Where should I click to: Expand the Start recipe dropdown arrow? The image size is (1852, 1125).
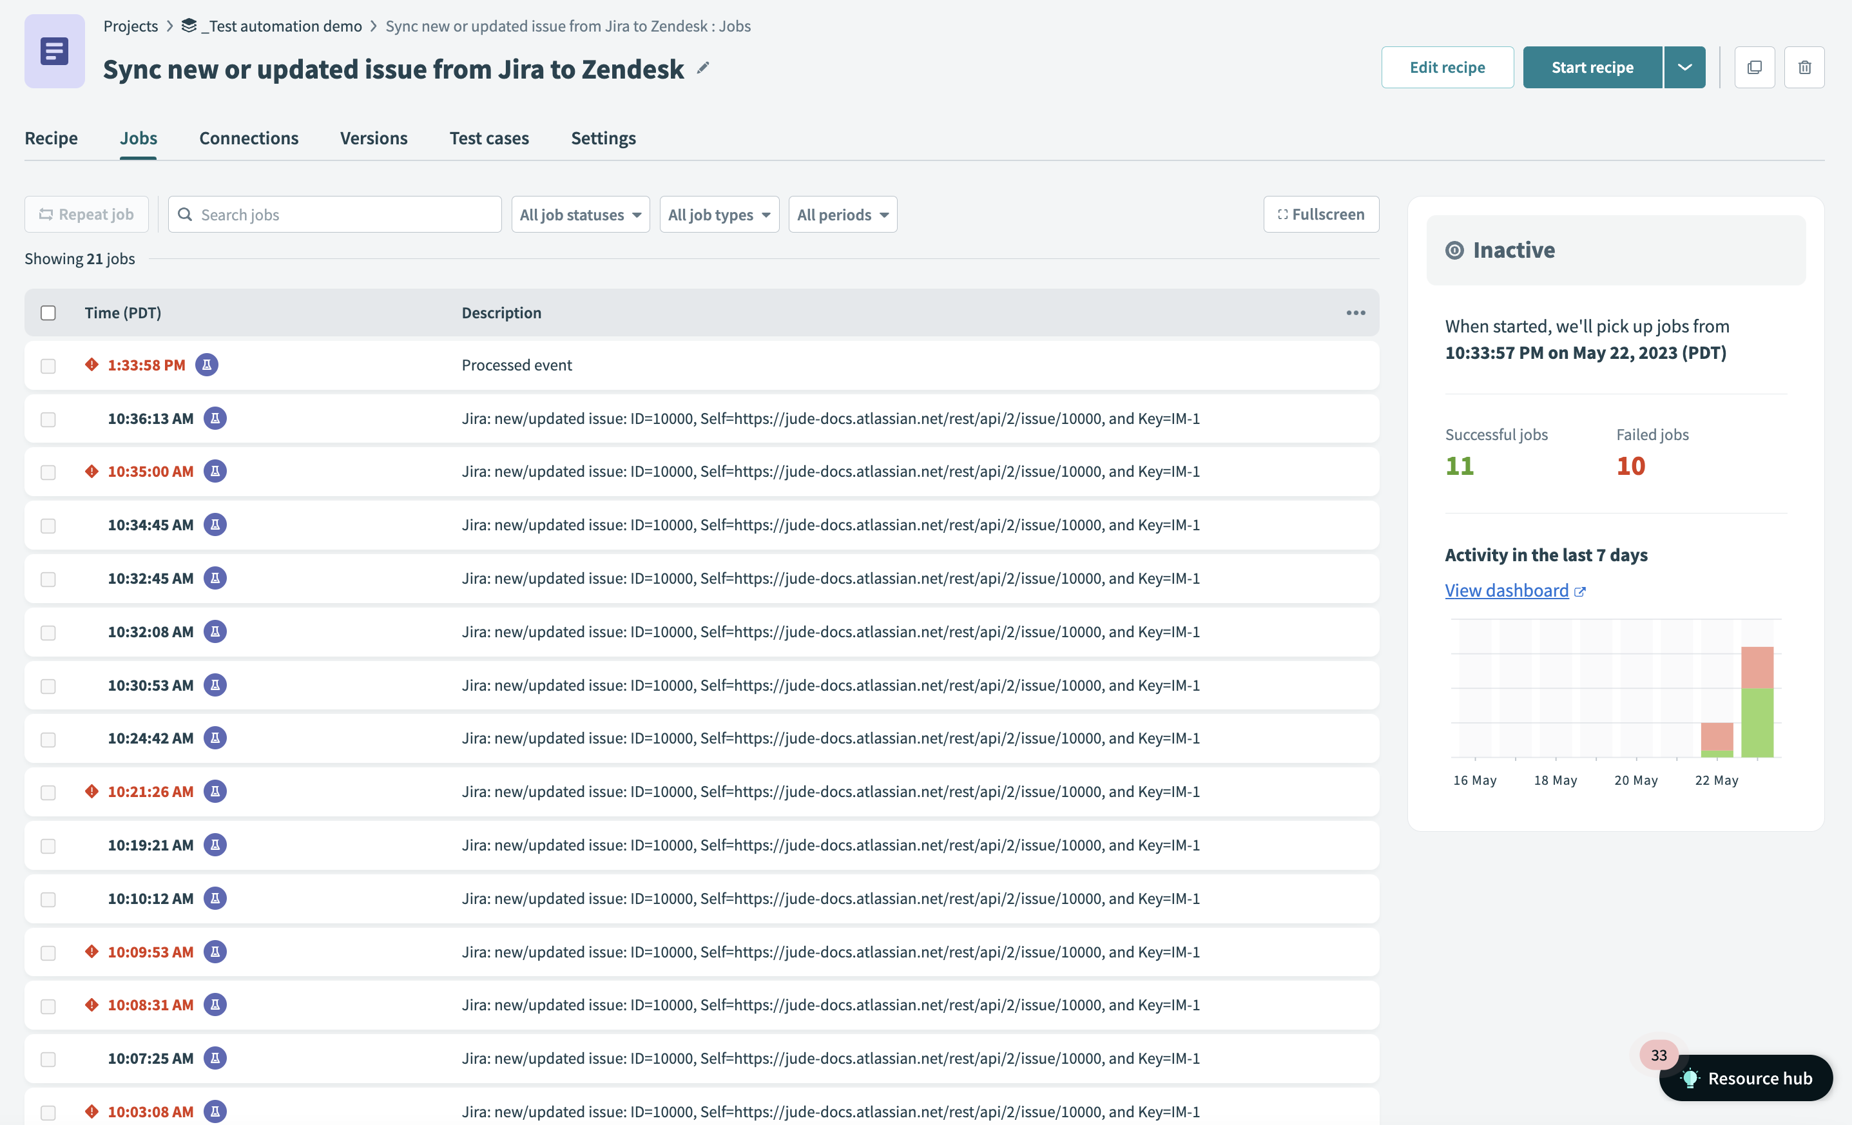tap(1685, 66)
